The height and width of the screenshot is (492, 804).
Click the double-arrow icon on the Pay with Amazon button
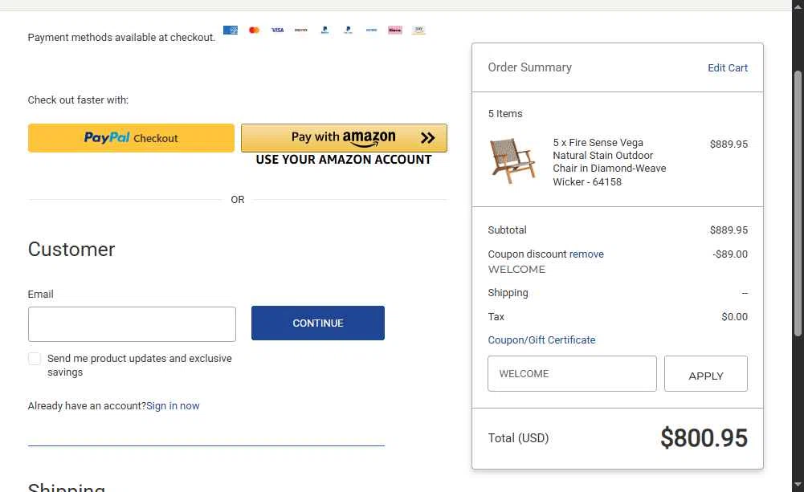pos(427,138)
